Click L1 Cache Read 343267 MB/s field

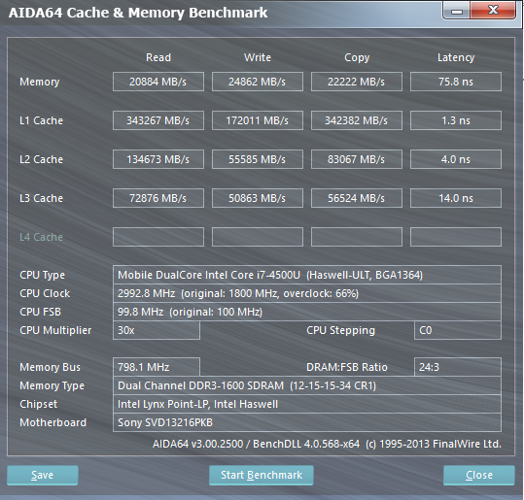click(x=158, y=120)
